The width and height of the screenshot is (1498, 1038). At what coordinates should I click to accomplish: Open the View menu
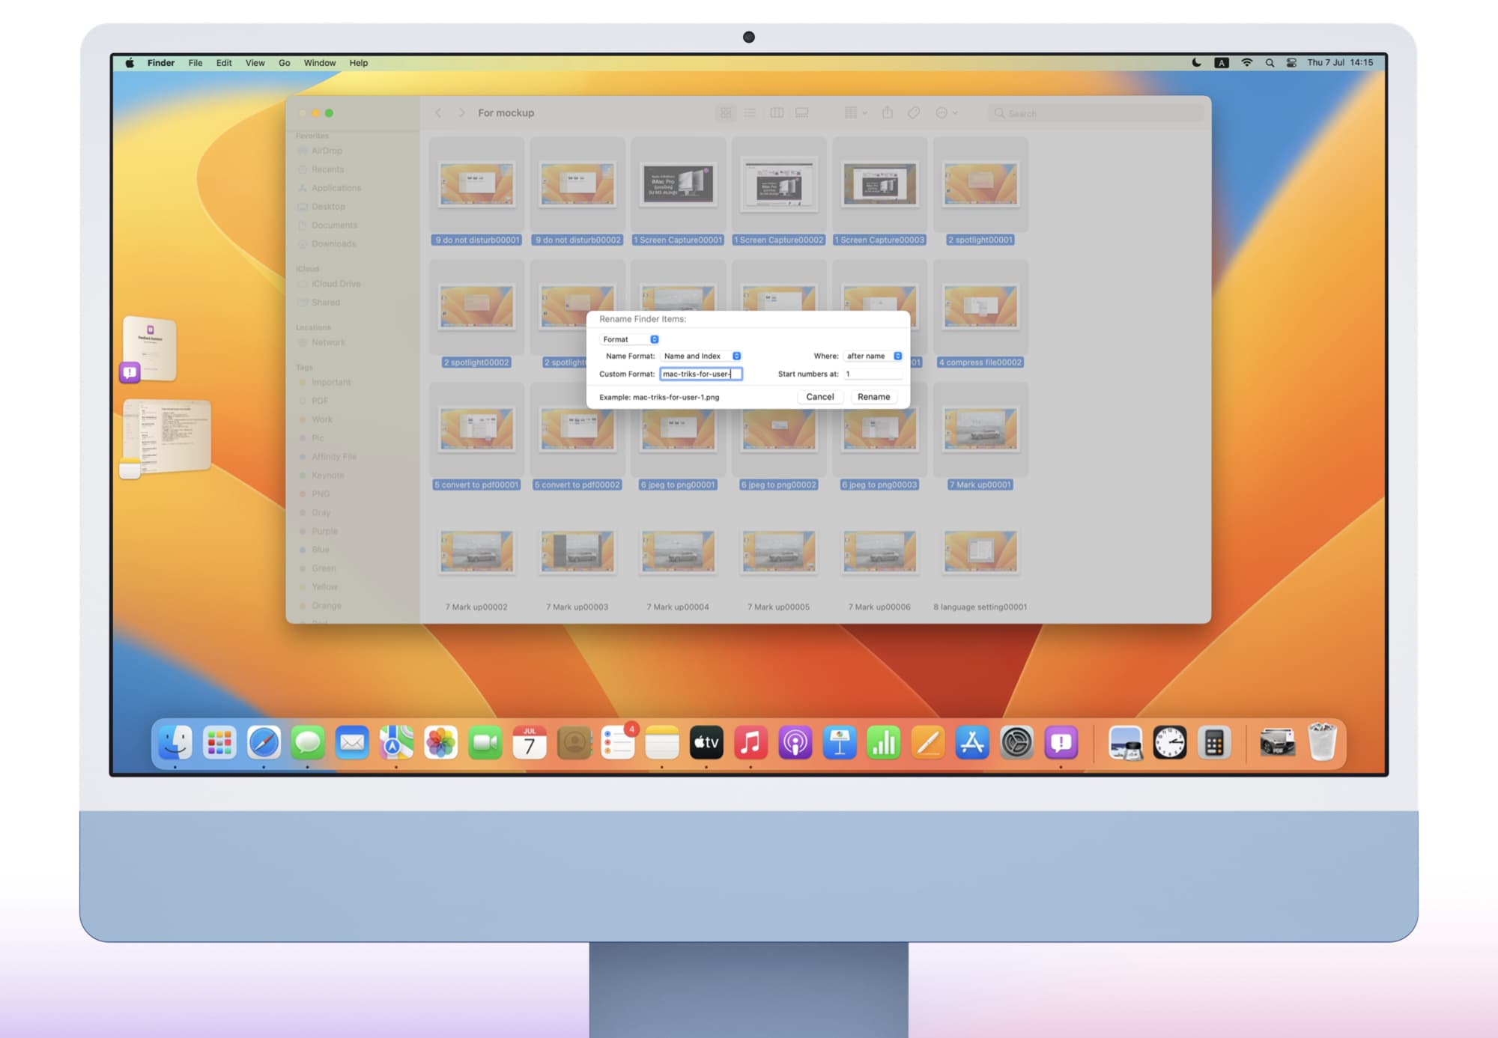[255, 63]
